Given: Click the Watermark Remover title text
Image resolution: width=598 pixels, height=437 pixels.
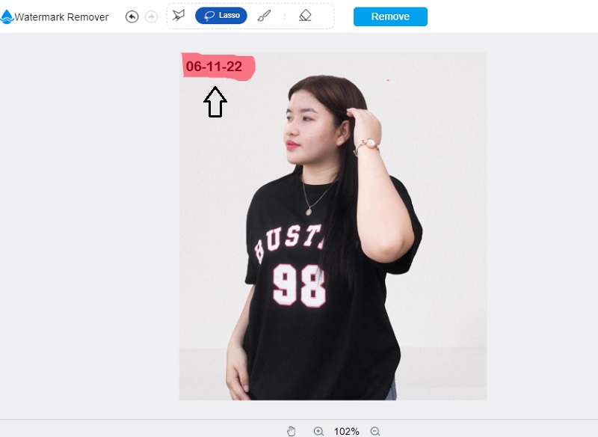Looking at the screenshot, I should click(x=61, y=17).
